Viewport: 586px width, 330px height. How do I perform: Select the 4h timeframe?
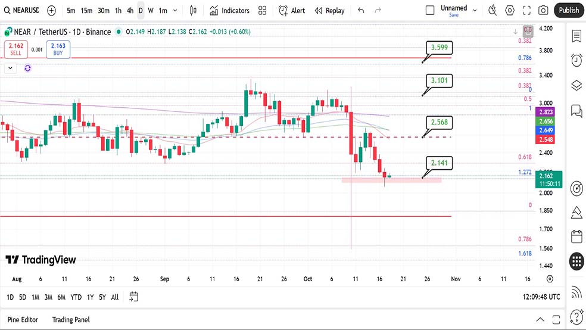(x=130, y=10)
